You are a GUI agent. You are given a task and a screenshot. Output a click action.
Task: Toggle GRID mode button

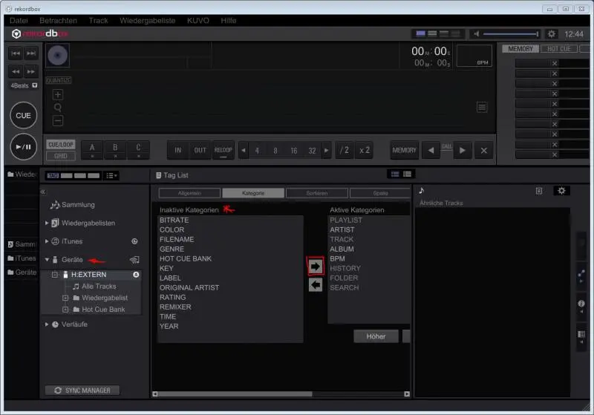pos(60,156)
